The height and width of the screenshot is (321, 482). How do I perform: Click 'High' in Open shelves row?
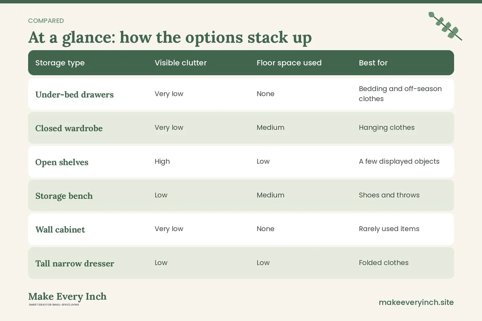pyautogui.click(x=162, y=161)
